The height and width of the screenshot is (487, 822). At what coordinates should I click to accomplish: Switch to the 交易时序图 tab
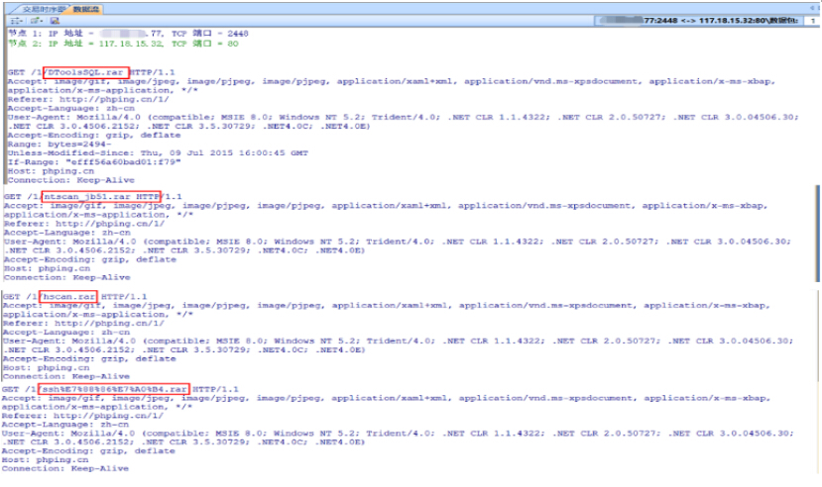point(45,8)
